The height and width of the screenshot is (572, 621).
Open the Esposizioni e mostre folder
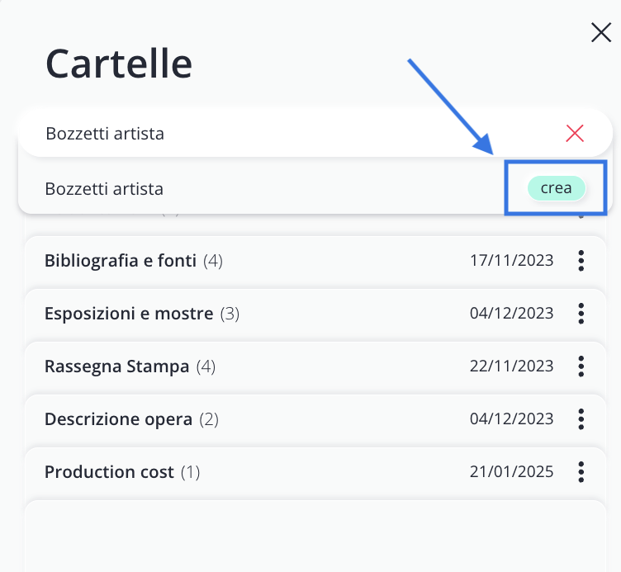[128, 314]
